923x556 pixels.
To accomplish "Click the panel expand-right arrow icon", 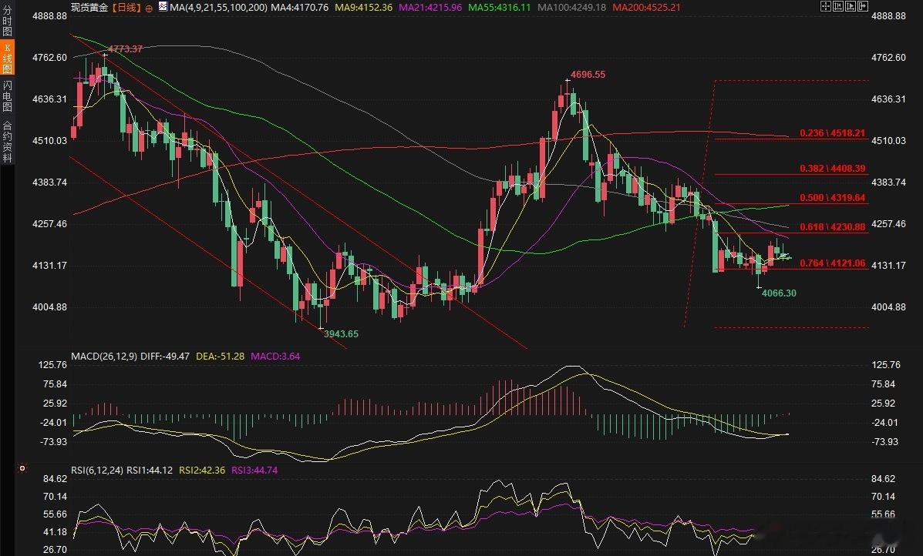I will click(x=863, y=6).
